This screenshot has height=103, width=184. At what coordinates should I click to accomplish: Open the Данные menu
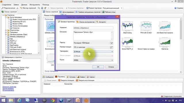coord(24,5)
